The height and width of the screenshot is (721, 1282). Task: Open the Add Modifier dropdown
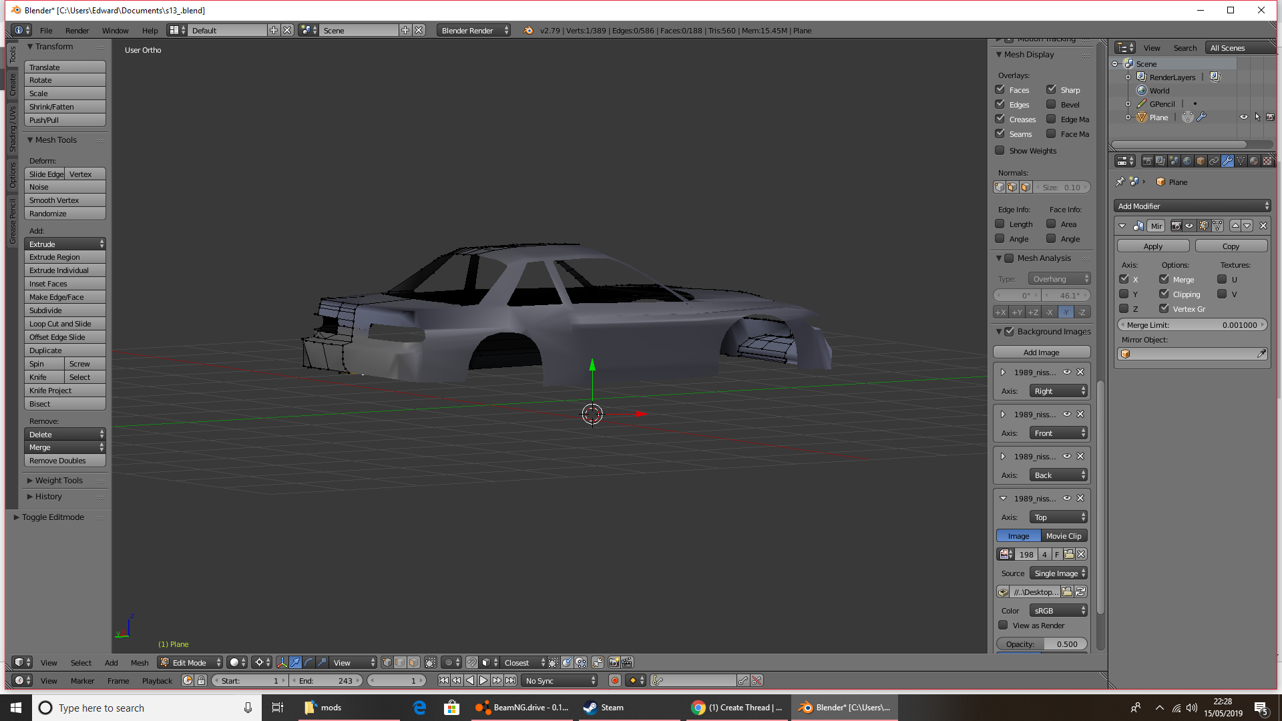1192,206
